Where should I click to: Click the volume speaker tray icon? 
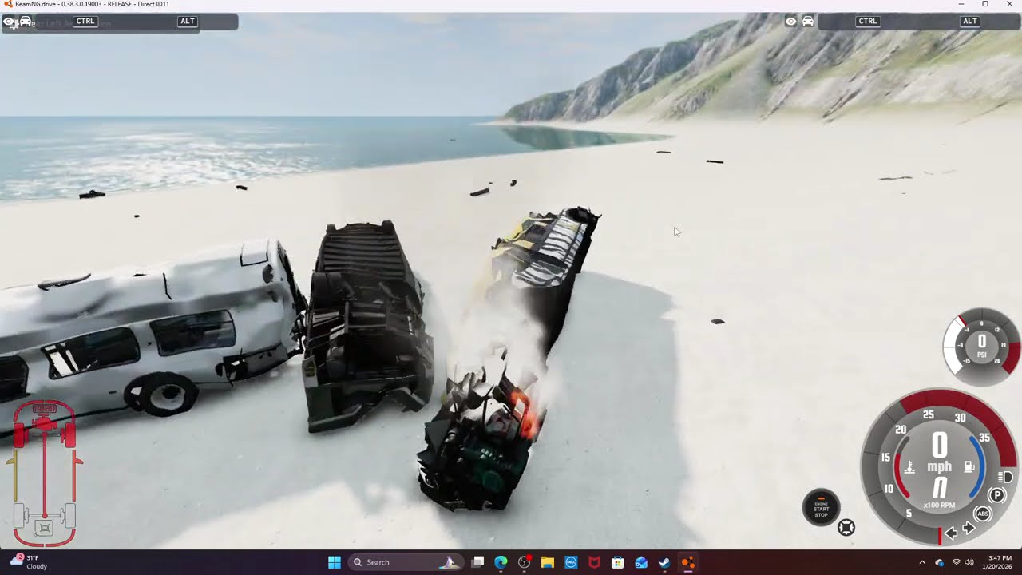969,562
